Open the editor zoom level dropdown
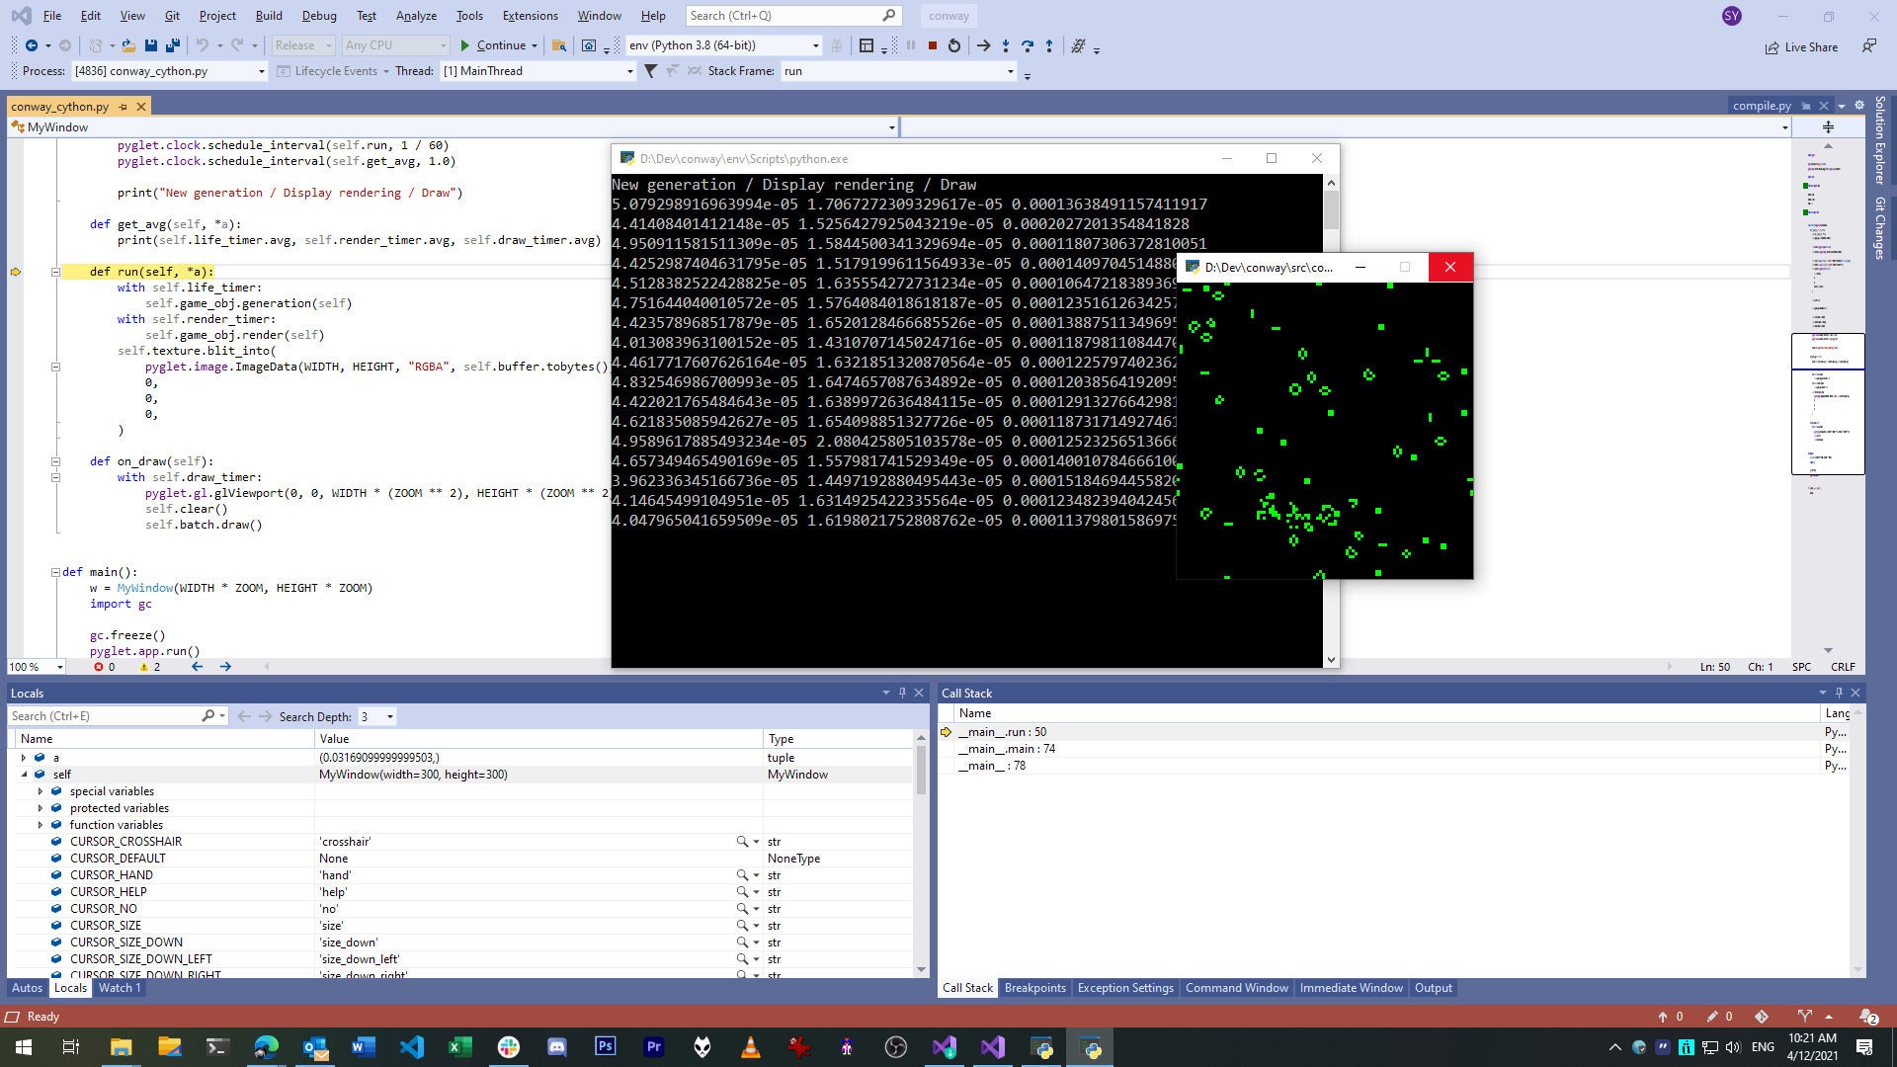Screen dimensions: 1897x1067 click(x=59, y=667)
